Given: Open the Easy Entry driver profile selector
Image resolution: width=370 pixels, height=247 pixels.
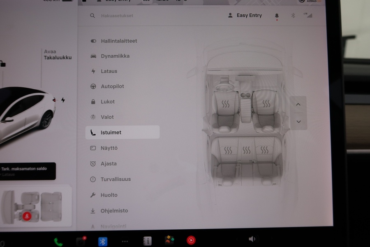Looking at the screenshot, I should click(245, 15).
